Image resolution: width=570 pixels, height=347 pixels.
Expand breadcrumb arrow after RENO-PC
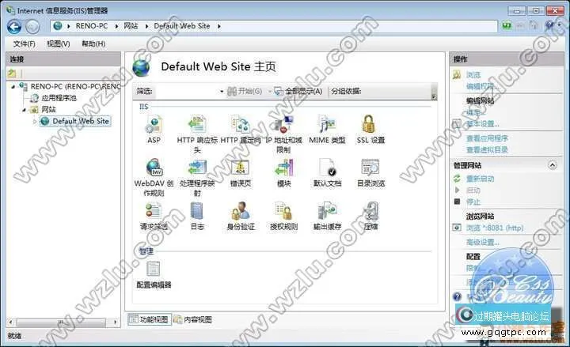coord(116,27)
